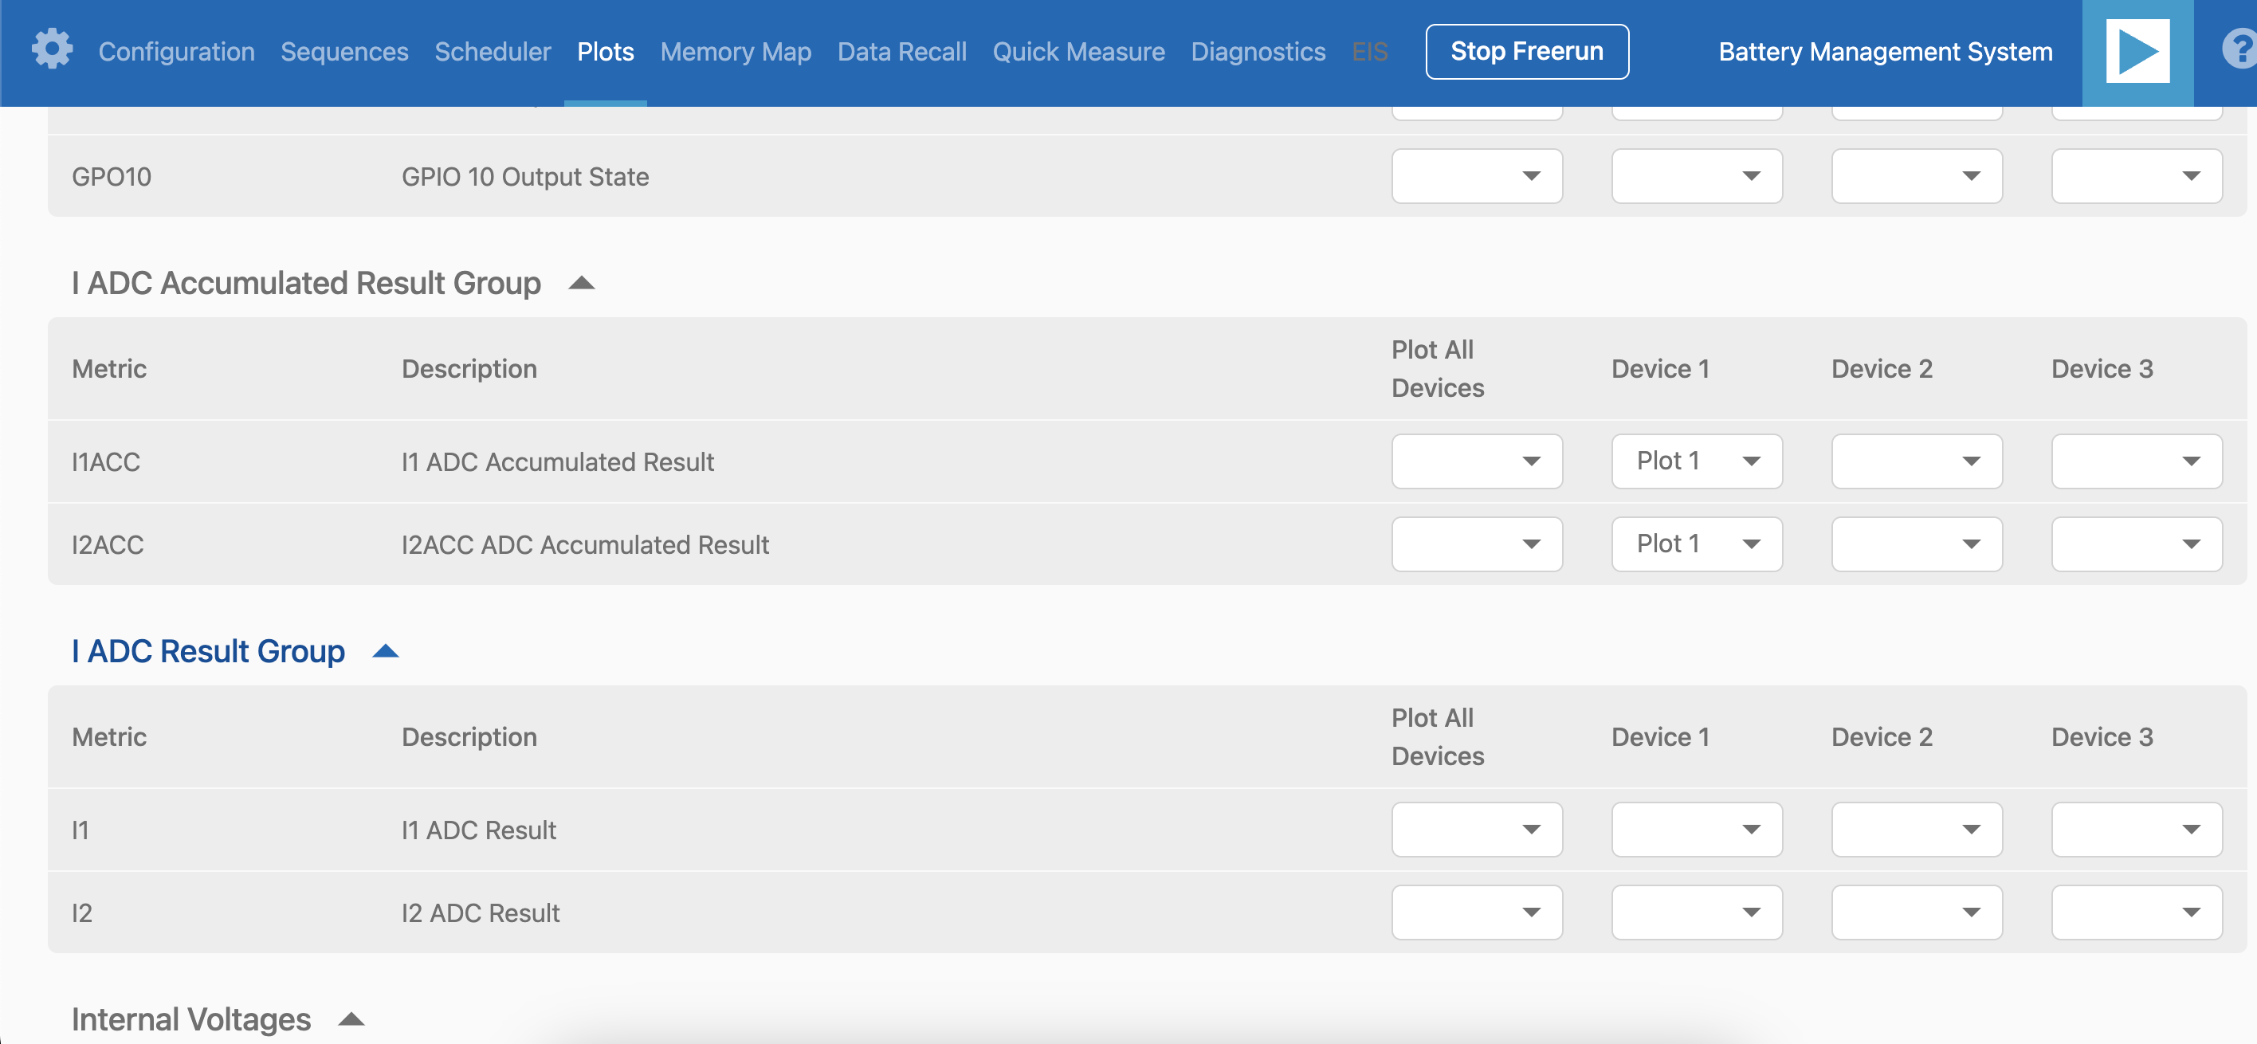The image size is (2257, 1044).
Task: Open the Device 2 dropdown for I1 ADC Result
Action: click(x=1917, y=830)
